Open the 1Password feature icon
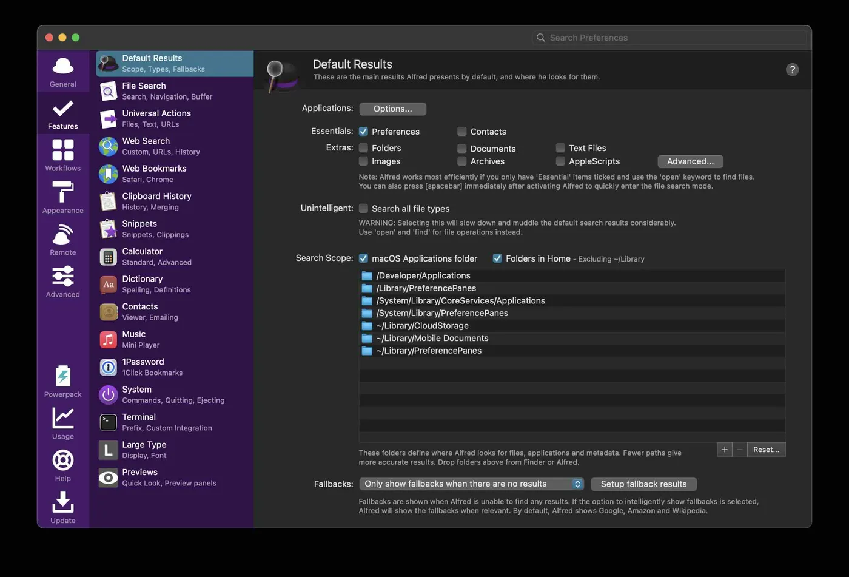Image resolution: width=849 pixels, height=577 pixels. click(x=107, y=366)
